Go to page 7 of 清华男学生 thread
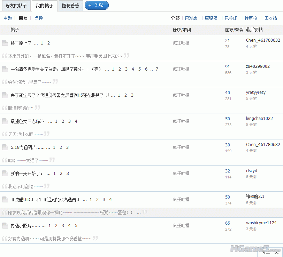Screen dimensions: 283x257 coord(157,69)
